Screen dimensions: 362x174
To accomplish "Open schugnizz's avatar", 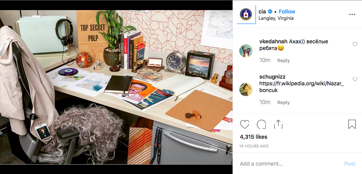I will [x=246, y=90].
